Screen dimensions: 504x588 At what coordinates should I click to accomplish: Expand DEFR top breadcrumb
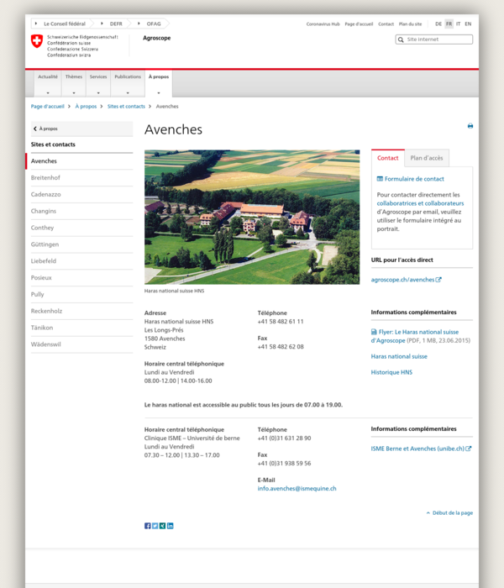click(x=112, y=24)
